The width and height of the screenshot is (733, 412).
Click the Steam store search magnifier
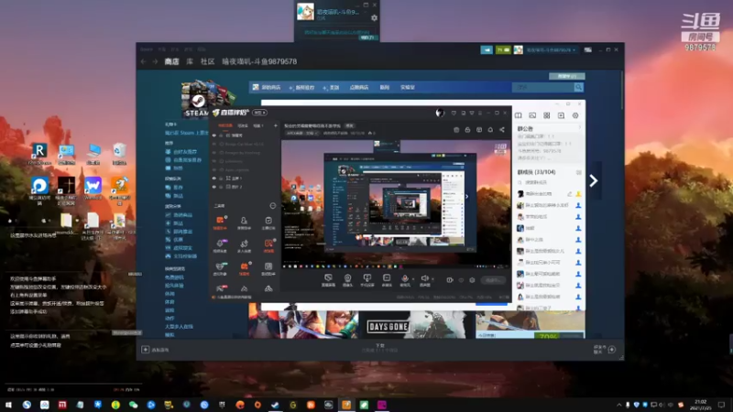tap(578, 87)
